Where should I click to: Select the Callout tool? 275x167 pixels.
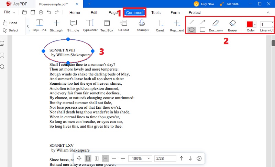pos(124,25)
